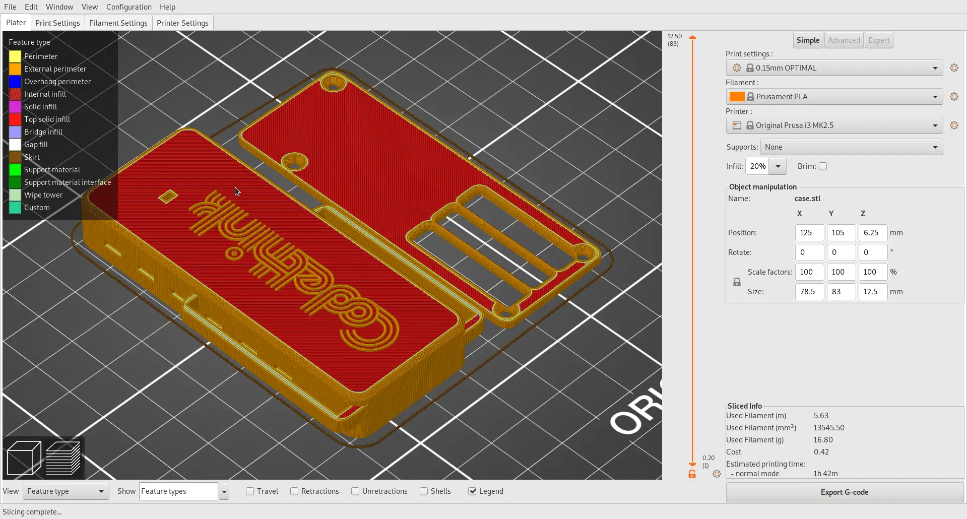Select the layers preview view icon
The height and width of the screenshot is (519, 967).
click(x=63, y=458)
